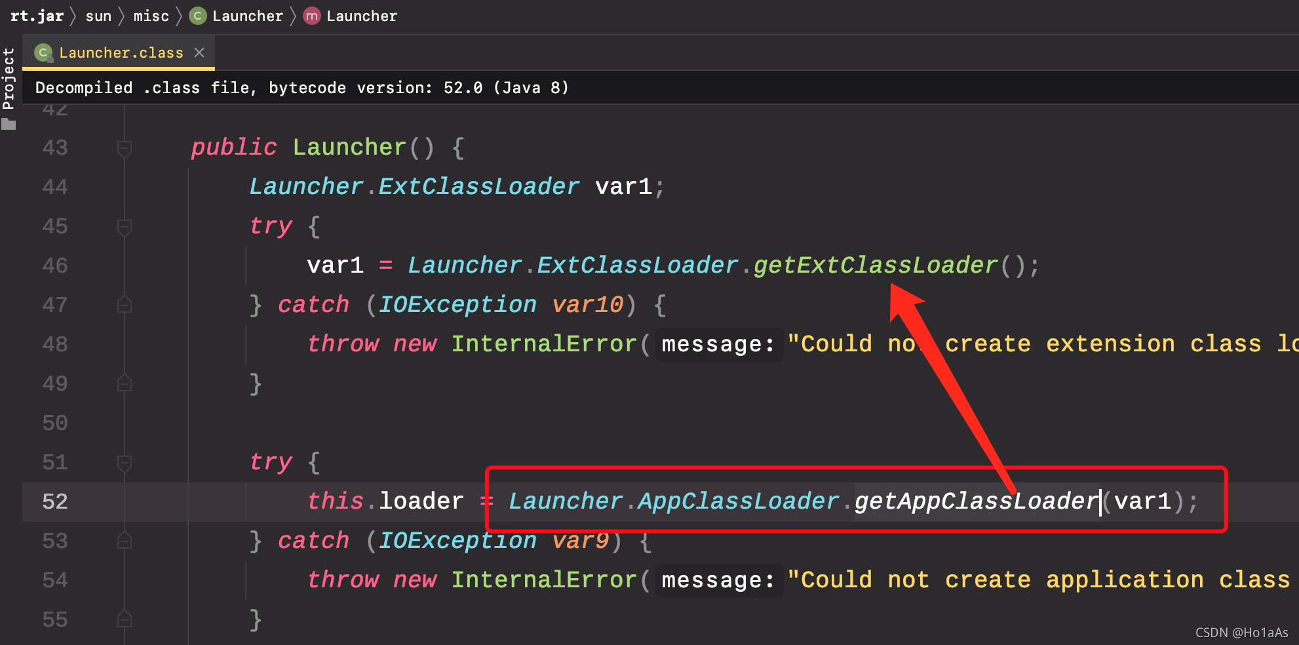
Task: Click the rt.jar breadcrumb
Action: (37, 16)
